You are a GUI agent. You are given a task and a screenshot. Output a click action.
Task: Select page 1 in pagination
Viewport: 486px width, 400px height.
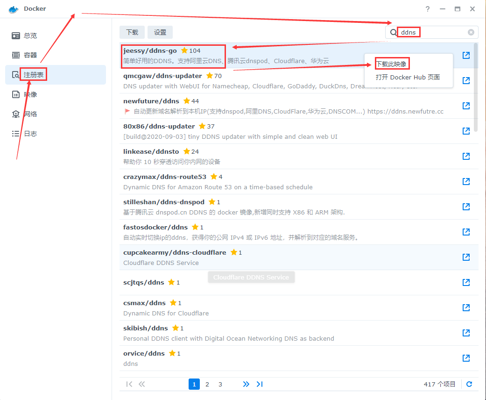point(194,384)
